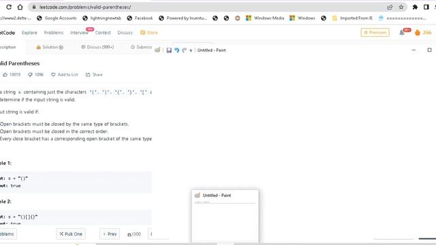Save the Paint drawing with floppy icon
The width and height of the screenshot is (436, 245).
pos(169,50)
